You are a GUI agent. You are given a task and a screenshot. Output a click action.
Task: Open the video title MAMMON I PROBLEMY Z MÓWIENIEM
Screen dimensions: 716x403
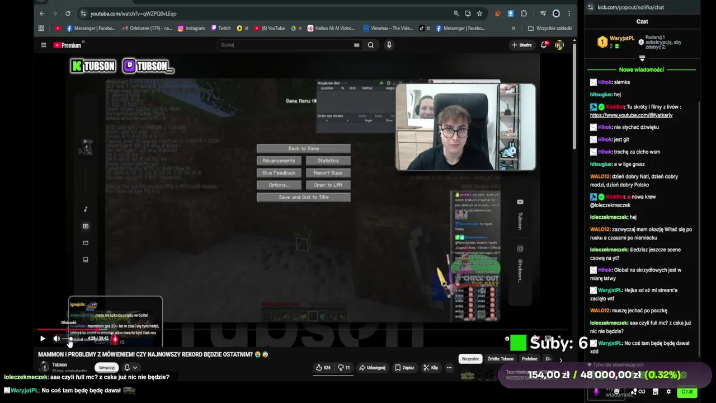pyautogui.click(x=153, y=354)
